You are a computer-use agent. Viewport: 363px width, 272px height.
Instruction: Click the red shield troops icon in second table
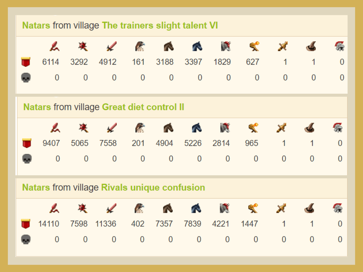[x=27, y=143]
